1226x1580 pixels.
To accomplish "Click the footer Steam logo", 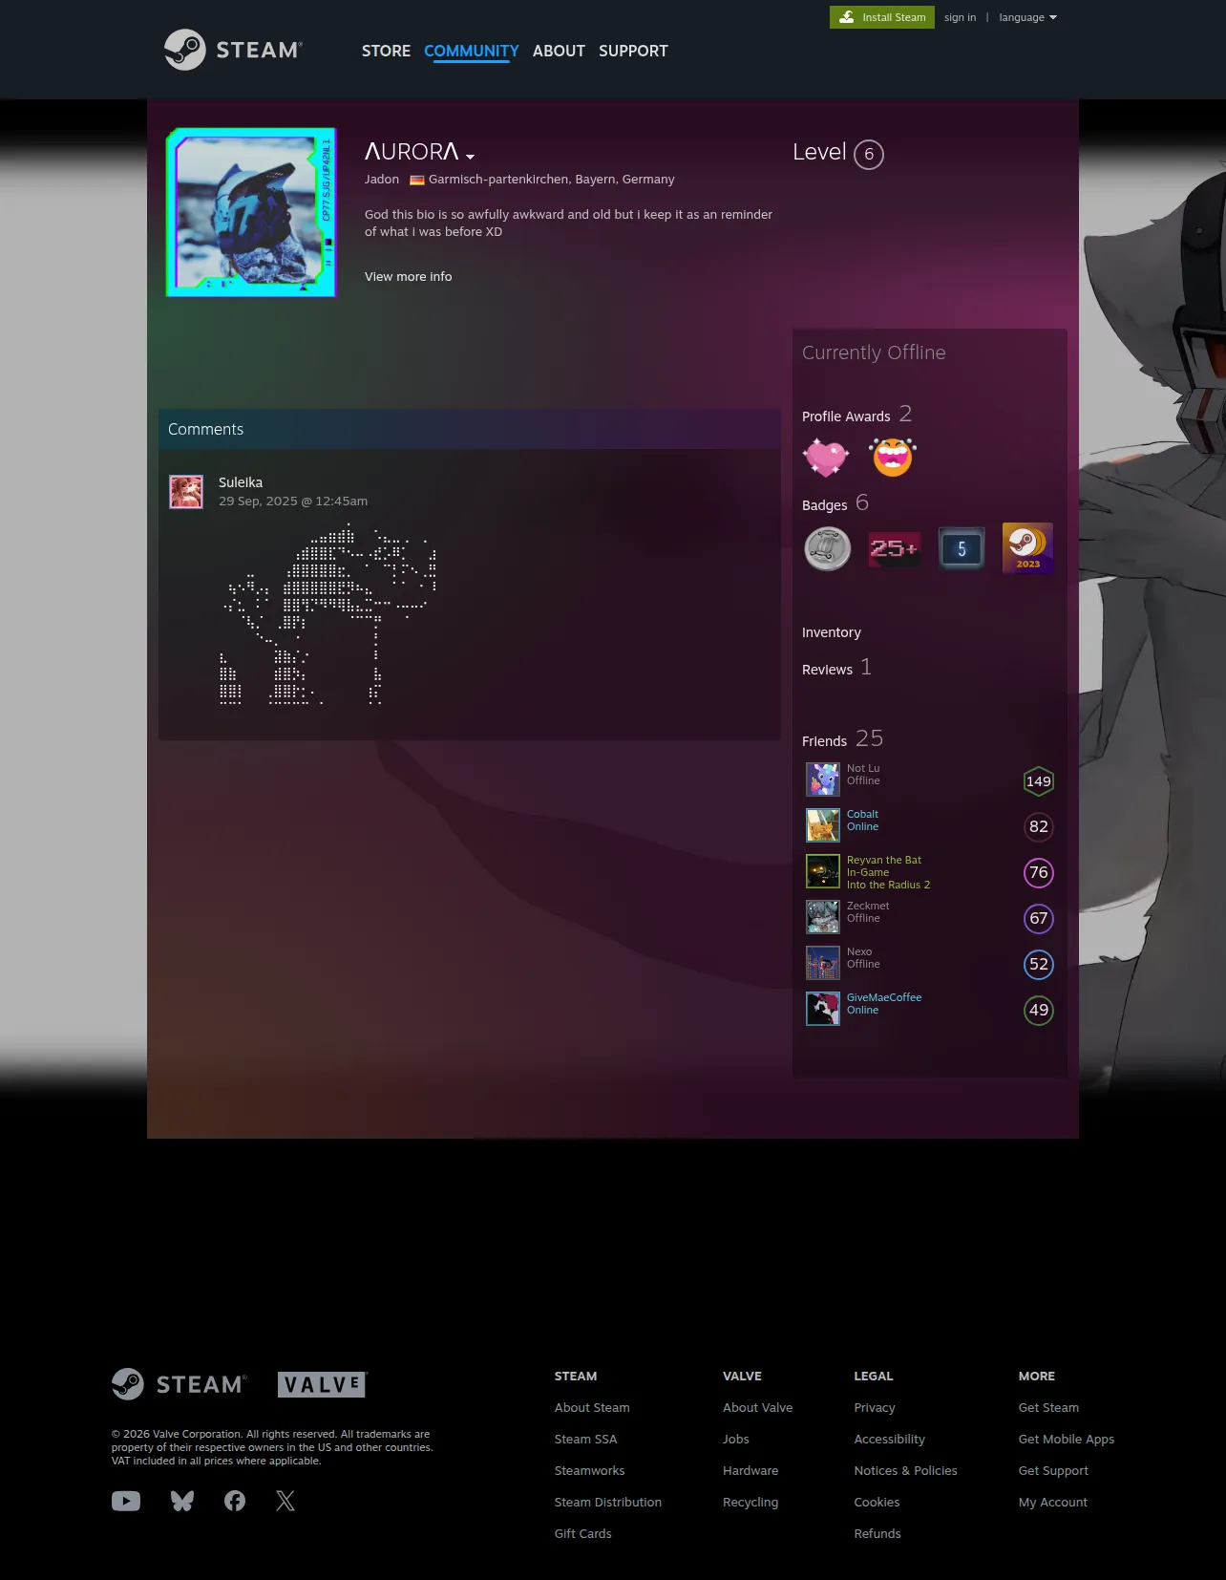I will click(180, 1384).
